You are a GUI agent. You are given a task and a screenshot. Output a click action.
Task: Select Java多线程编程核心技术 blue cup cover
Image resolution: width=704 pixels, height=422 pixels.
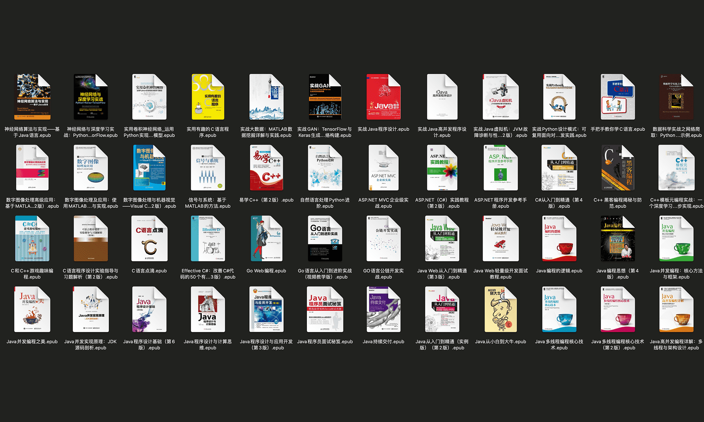point(559,309)
